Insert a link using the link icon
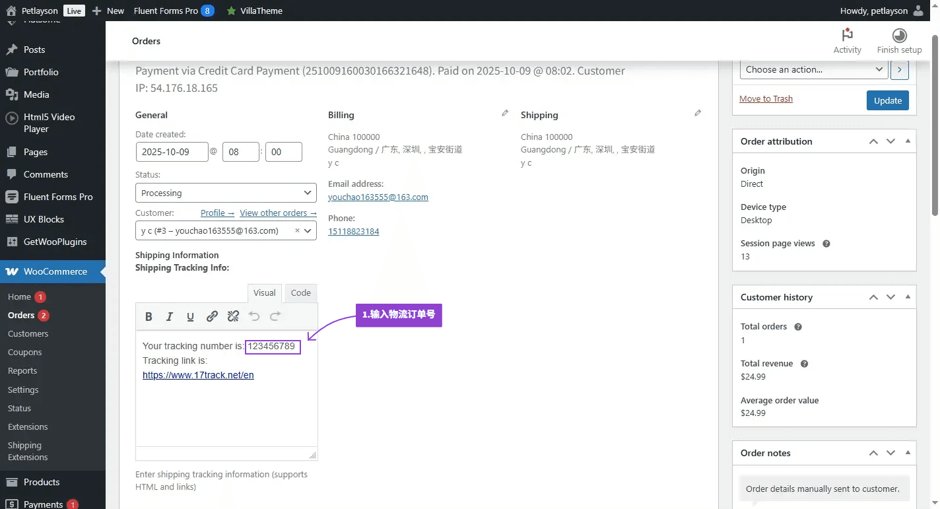 point(212,317)
